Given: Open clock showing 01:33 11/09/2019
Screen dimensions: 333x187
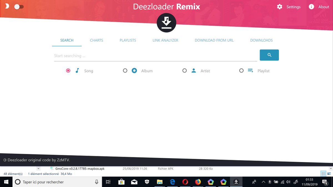Looking at the screenshot, I should pos(309,182).
